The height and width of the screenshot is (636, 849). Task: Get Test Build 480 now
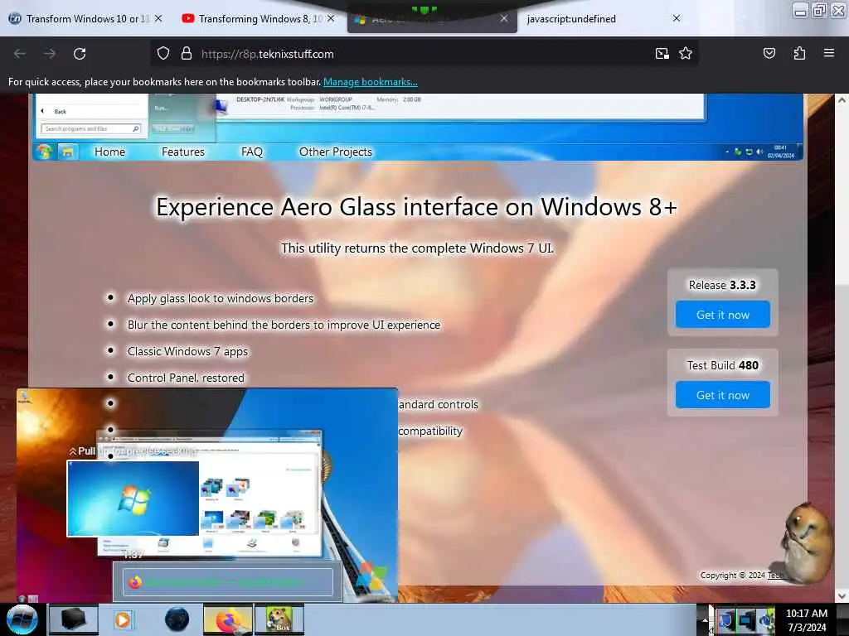coord(722,395)
